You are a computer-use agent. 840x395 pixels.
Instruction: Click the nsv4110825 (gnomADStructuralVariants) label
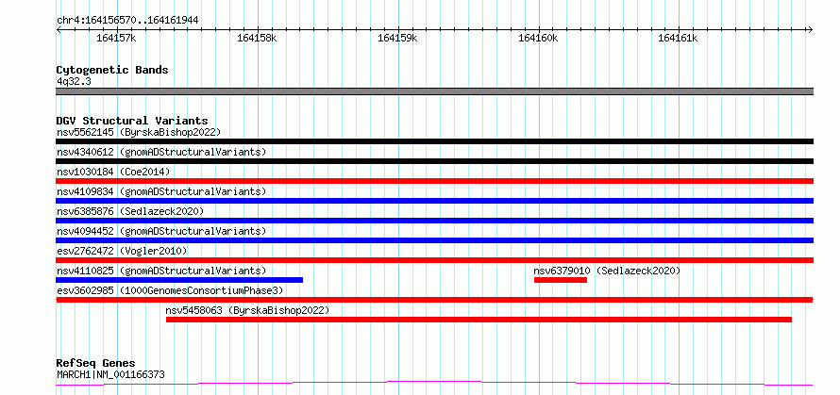[161, 271]
